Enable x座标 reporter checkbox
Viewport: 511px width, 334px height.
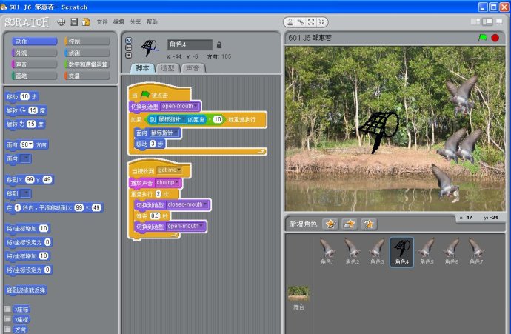coord(8,309)
